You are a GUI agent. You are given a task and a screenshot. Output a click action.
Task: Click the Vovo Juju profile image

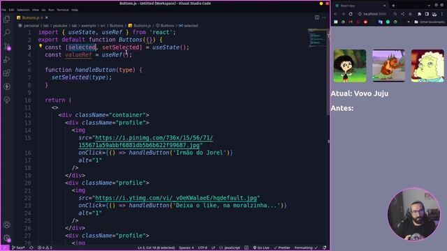tap(427, 66)
